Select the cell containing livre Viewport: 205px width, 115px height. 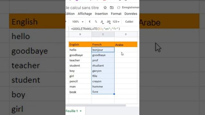(x=103, y=92)
